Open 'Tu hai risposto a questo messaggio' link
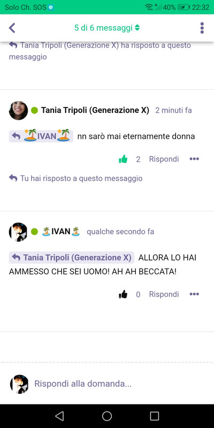 (x=75, y=178)
